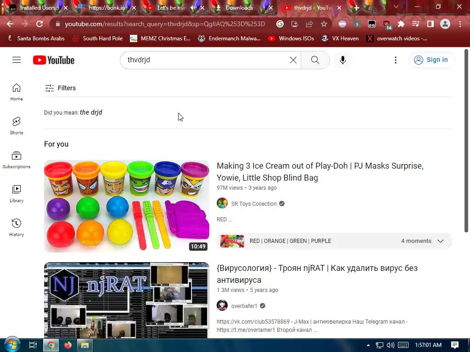470x352 pixels.
Task: Open the Chrome three-dot menu
Action: pos(460,24)
